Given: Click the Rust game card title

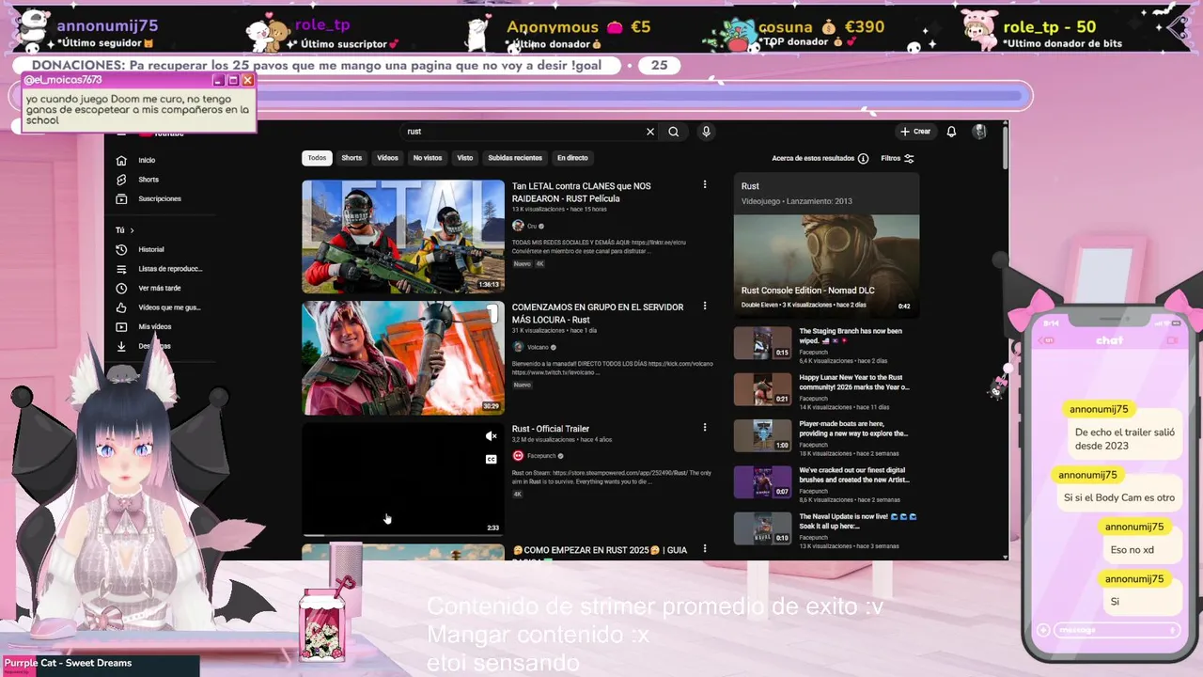Looking at the screenshot, I should (750, 186).
